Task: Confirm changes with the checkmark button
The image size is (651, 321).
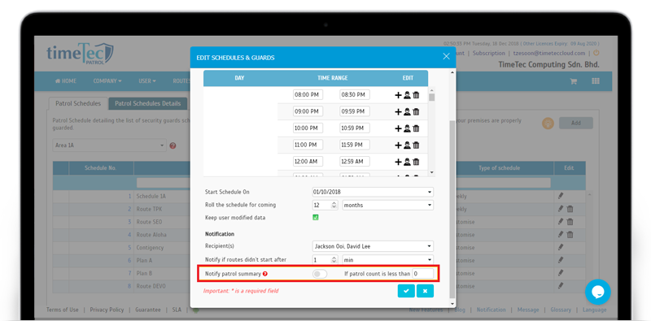Action: tap(405, 291)
